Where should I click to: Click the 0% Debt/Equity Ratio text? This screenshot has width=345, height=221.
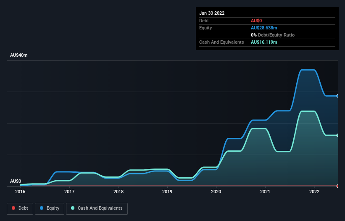[x=273, y=35]
